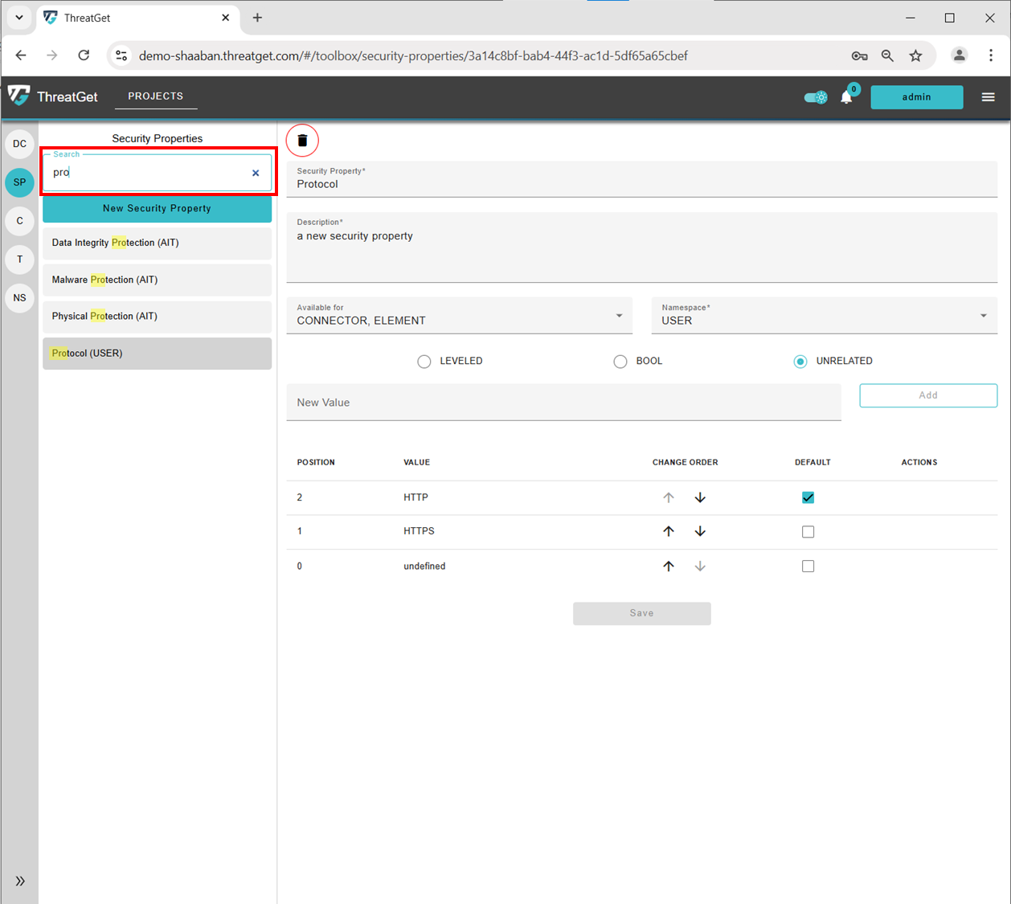Toggle the settings gear switch in header
The image size is (1011, 904).
pos(816,97)
